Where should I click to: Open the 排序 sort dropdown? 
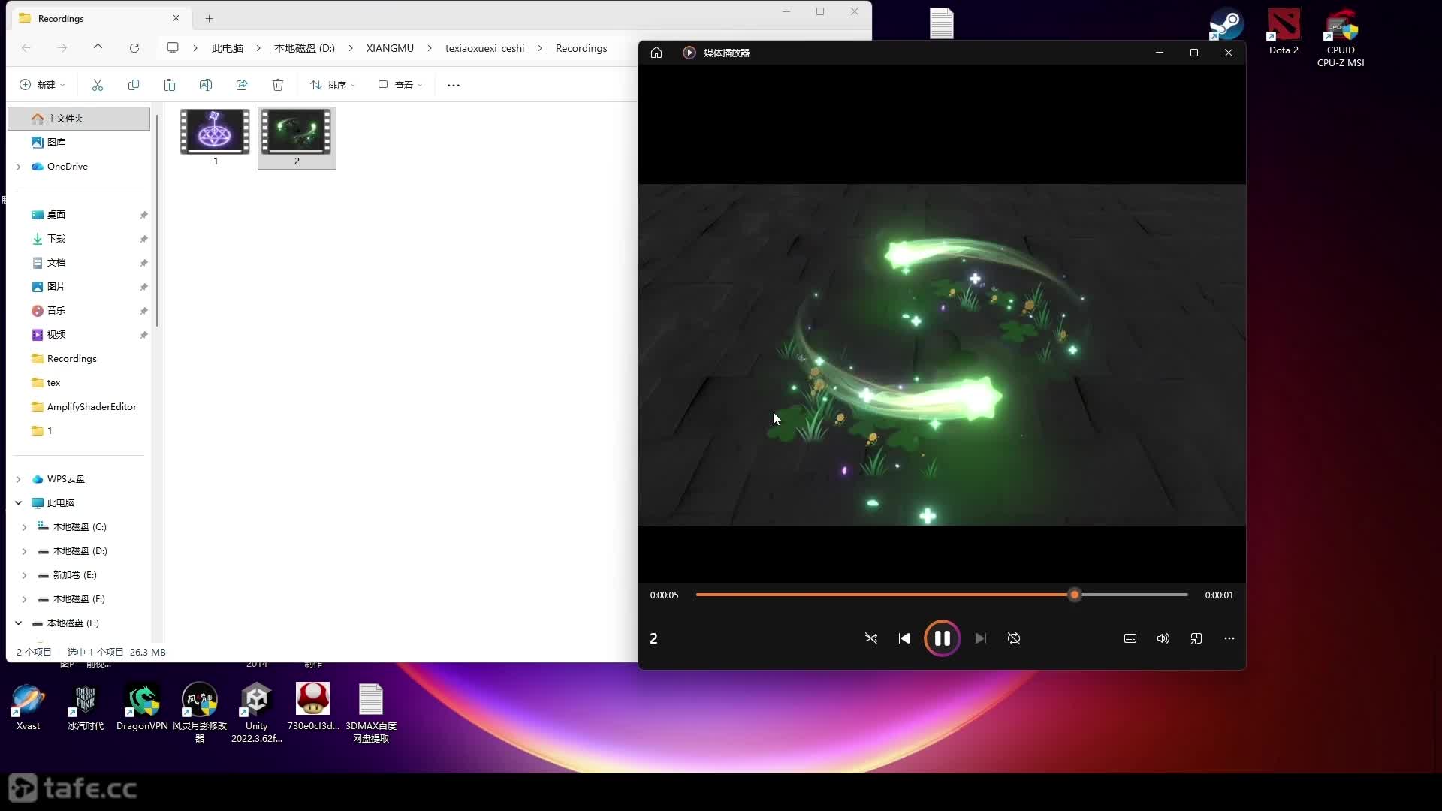pyautogui.click(x=333, y=85)
